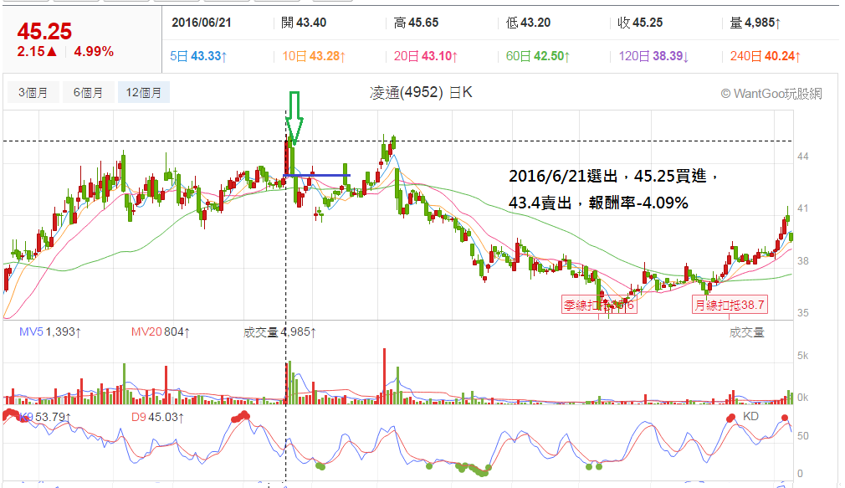This screenshot has width=845, height=488.
Task: Select the 6個月 time range tab
Action: point(88,93)
